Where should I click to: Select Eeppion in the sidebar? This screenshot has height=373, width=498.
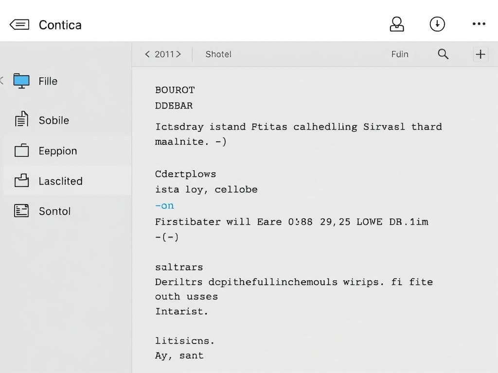coord(58,151)
